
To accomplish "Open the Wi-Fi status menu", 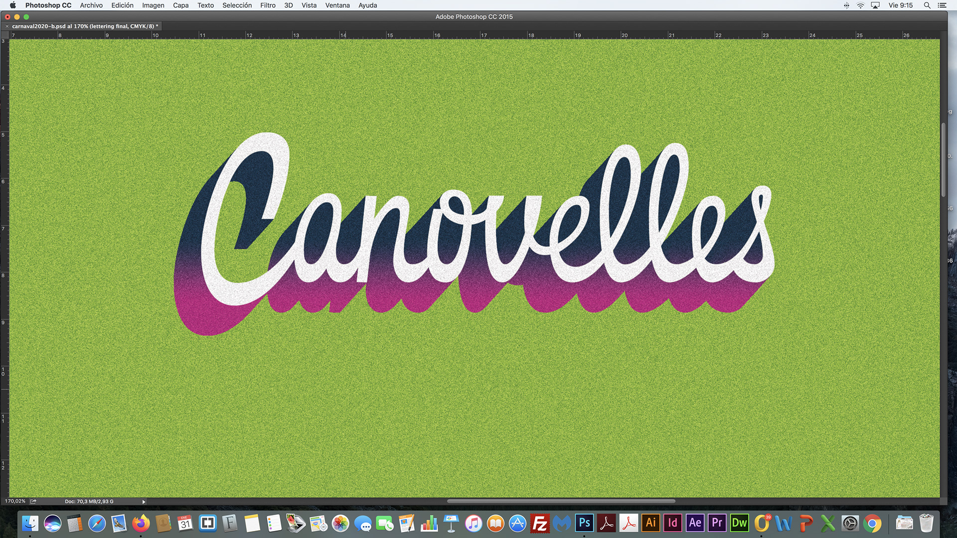I will (x=861, y=5).
